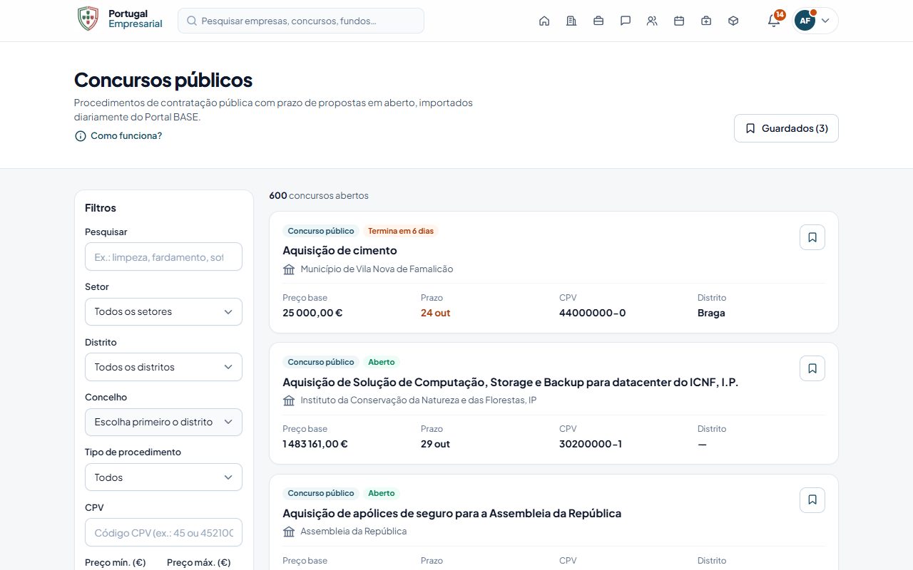Open the chat bubble messages icon
913x570 pixels.
[x=626, y=21]
